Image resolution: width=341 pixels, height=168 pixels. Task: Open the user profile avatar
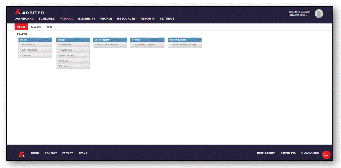319,14
